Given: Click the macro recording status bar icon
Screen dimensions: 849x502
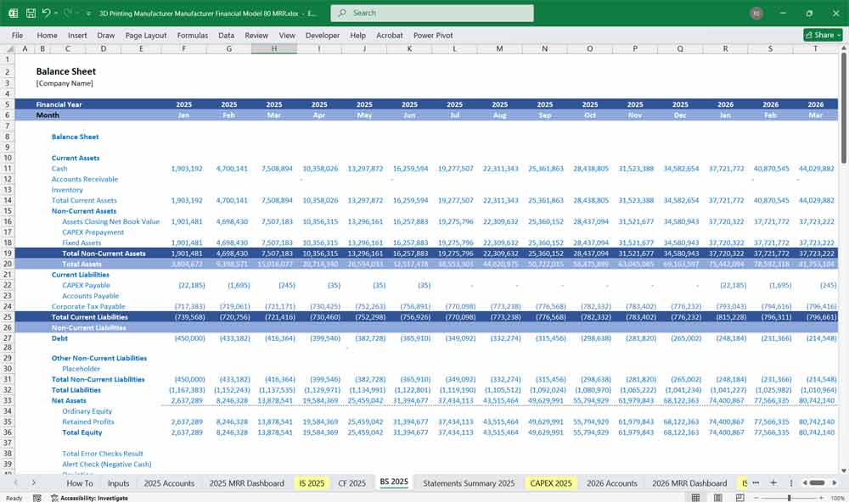Looking at the screenshot, I should pos(37,498).
